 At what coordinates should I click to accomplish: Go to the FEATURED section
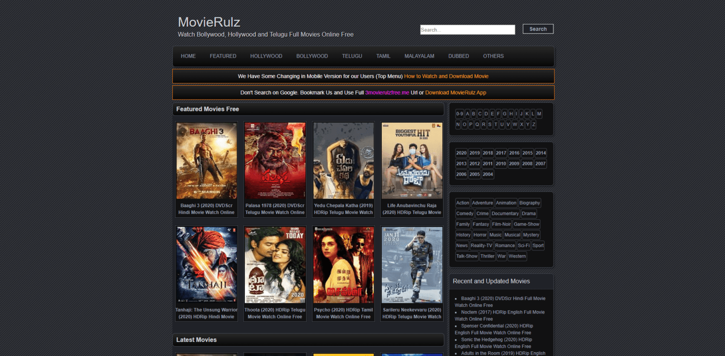[223, 56]
